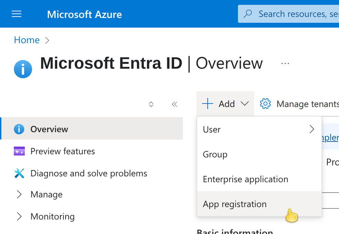Click the search magnifier icon
The height and width of the screenshot is (234, 339).
point(248,14)
